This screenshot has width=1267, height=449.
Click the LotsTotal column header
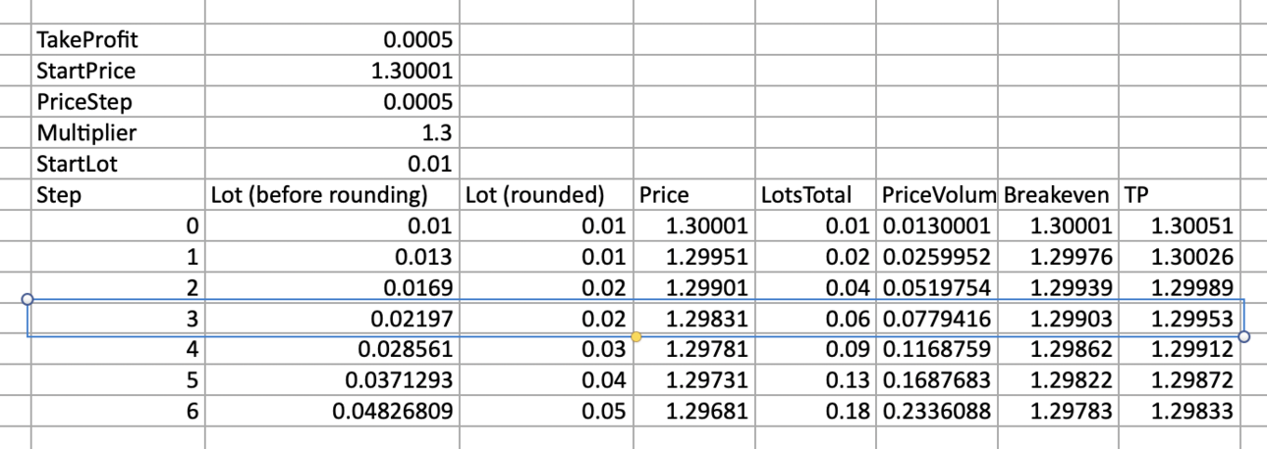[817, 194]
